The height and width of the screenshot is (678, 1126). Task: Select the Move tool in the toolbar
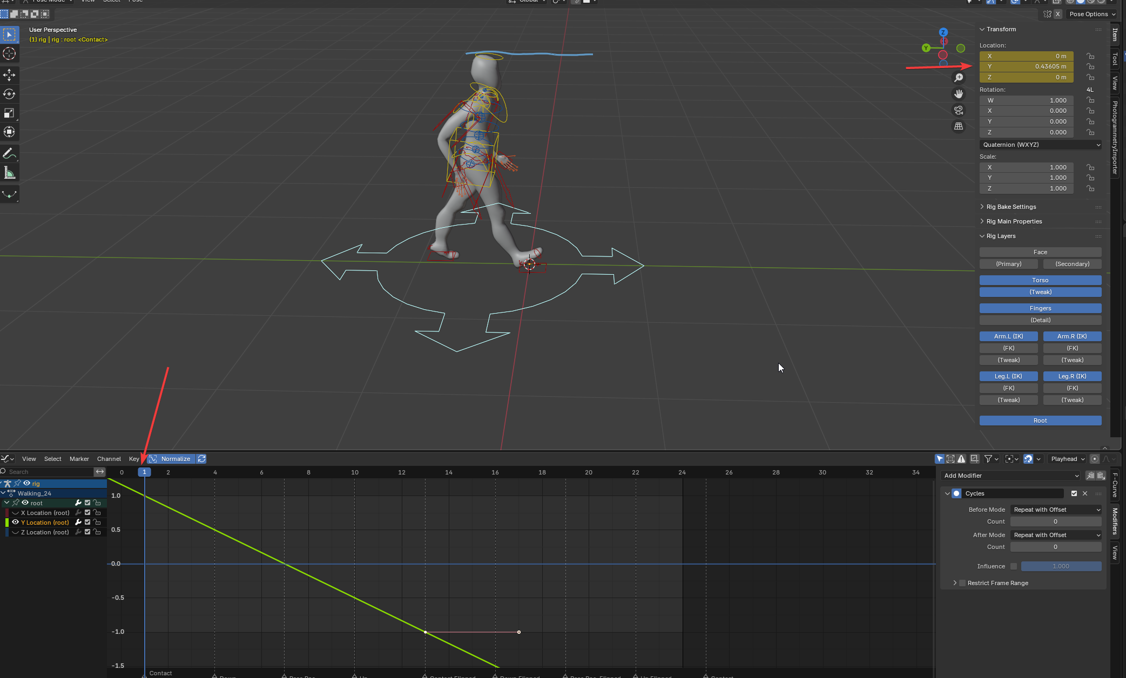point(9,74)
